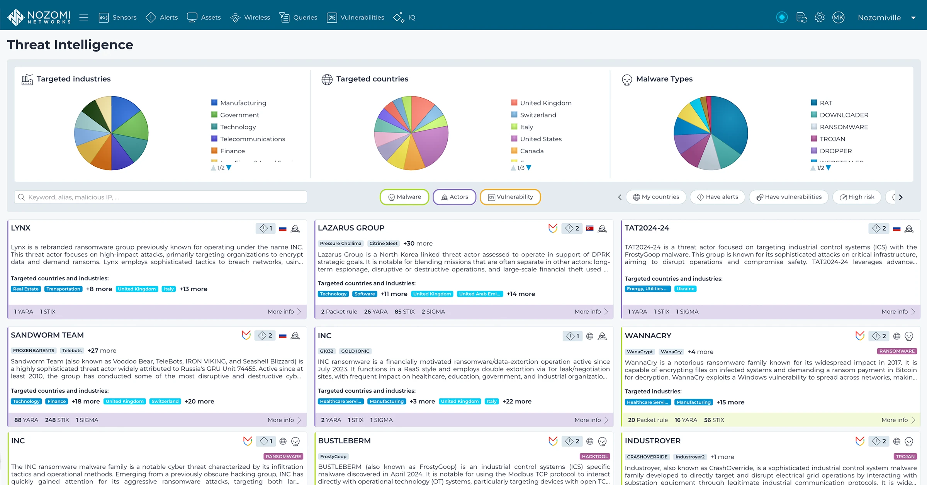The image size is (927, 485).
Task: Open More info on the LYNX card
Action: point(284,312)
